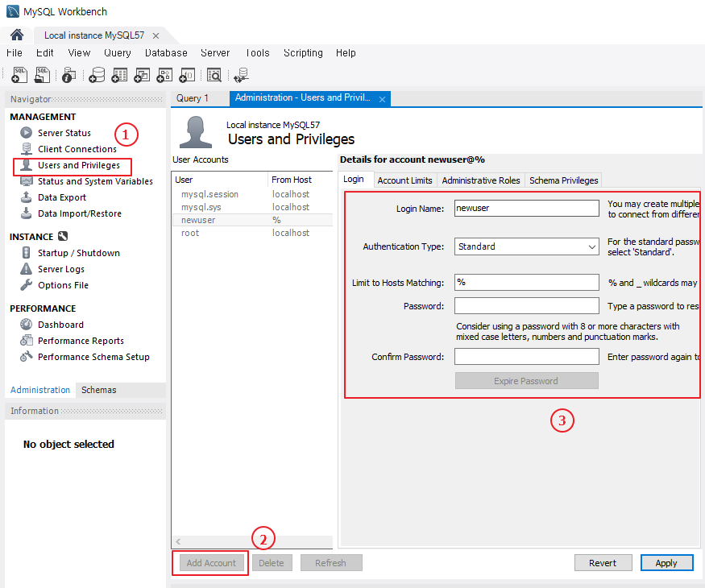The width and height of the screenshot is (705, 588).
Task: Click the Startup / Shutdown icon
Action: point(26,253)
